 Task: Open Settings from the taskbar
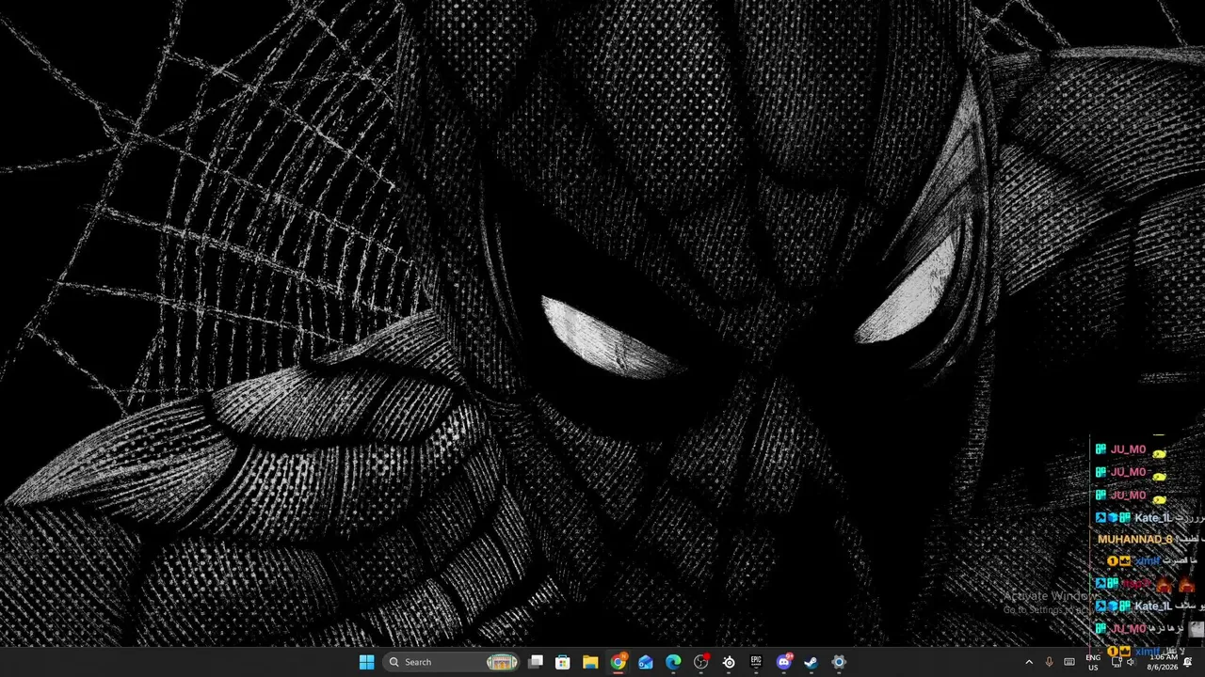[839, 662]
